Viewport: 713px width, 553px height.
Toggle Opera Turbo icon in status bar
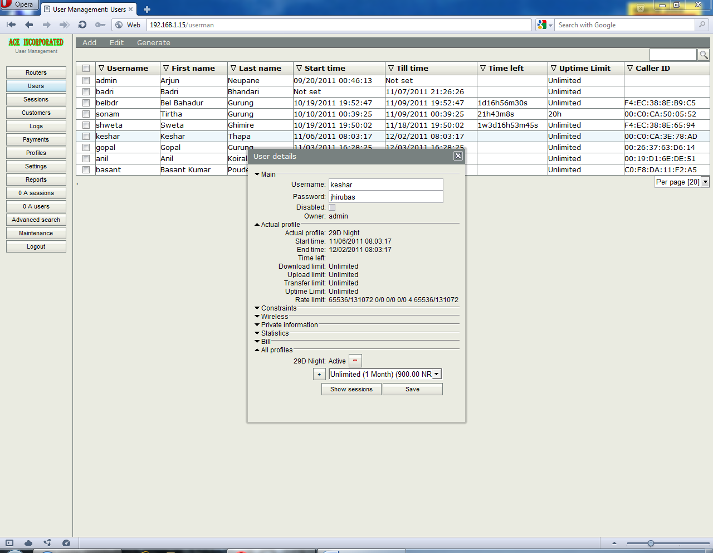66,542
